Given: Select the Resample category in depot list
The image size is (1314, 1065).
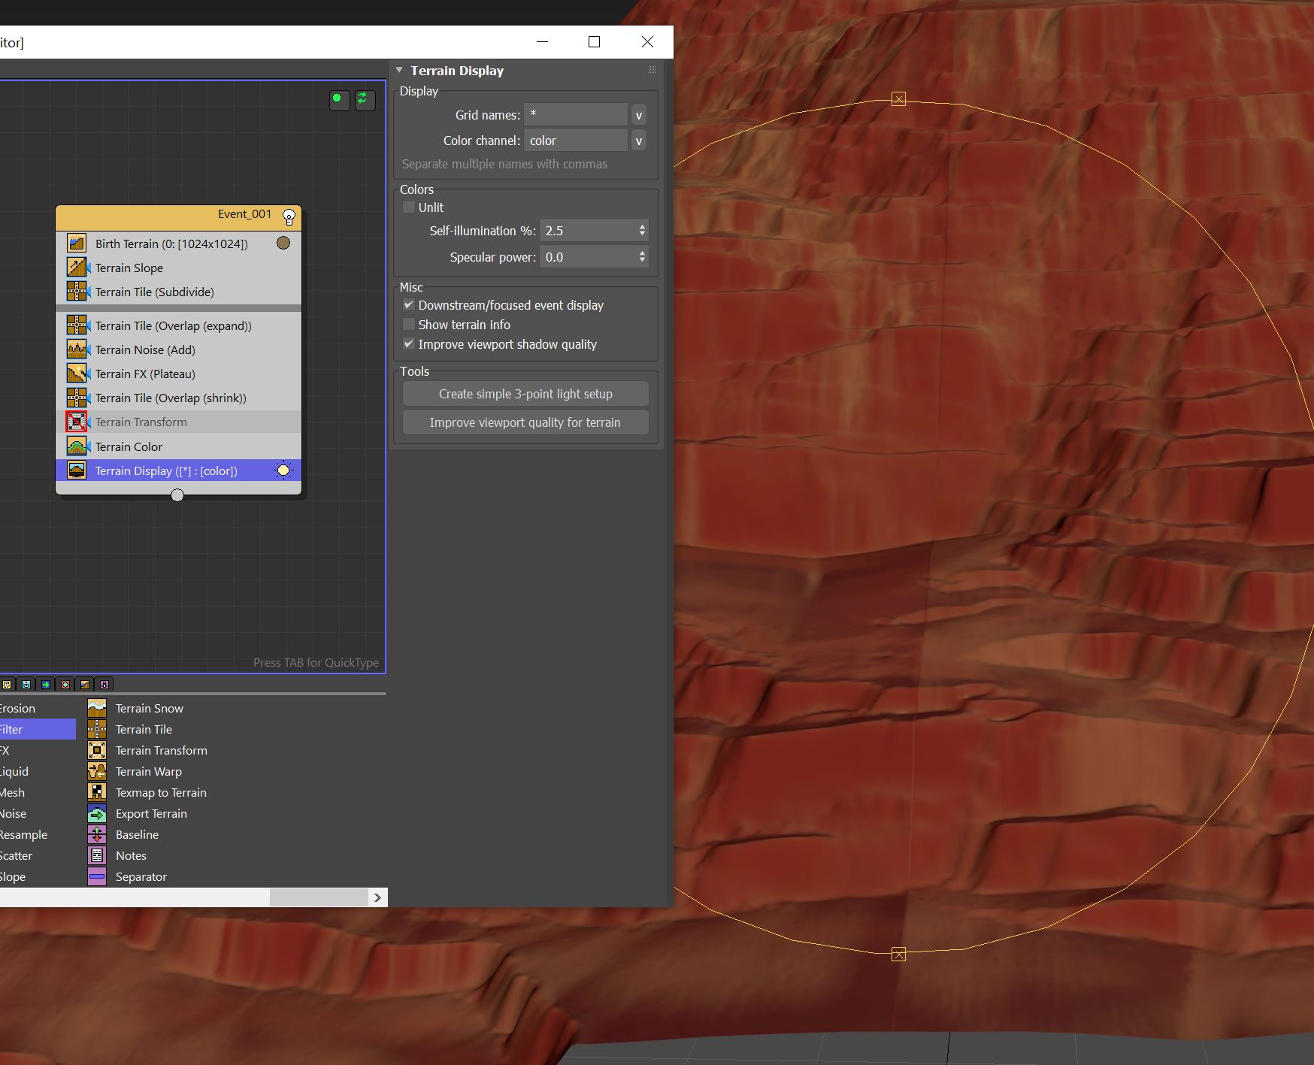Looking at the screenshot, I should (24, 834).
